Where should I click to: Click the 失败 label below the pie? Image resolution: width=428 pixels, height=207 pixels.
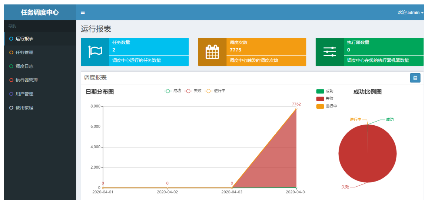pyautogui.click(x=345, y=187)
